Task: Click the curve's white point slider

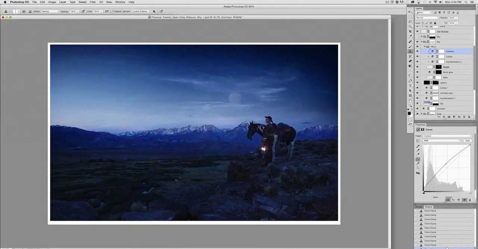Action: pyautogui.click(x=470, y=193)
